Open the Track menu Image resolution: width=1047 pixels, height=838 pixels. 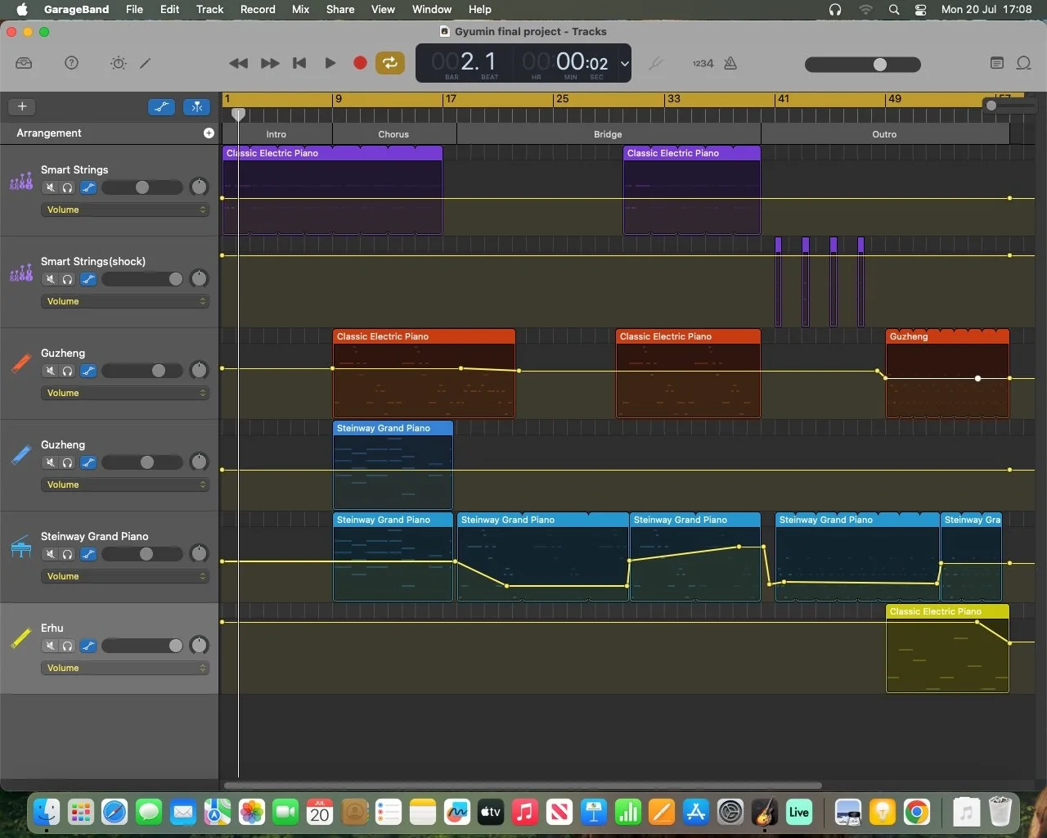point(209,9)
